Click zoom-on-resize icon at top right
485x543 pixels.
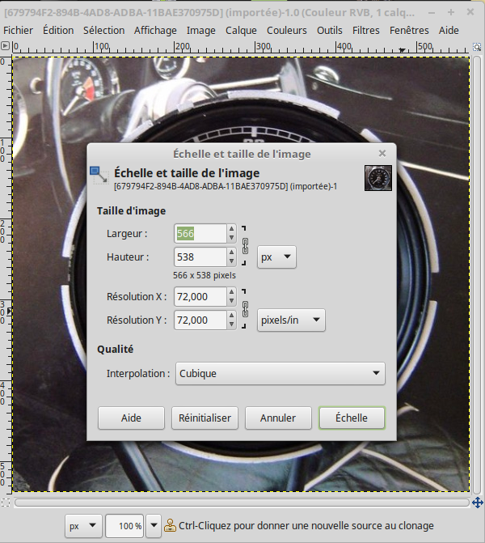coord(477,47)
